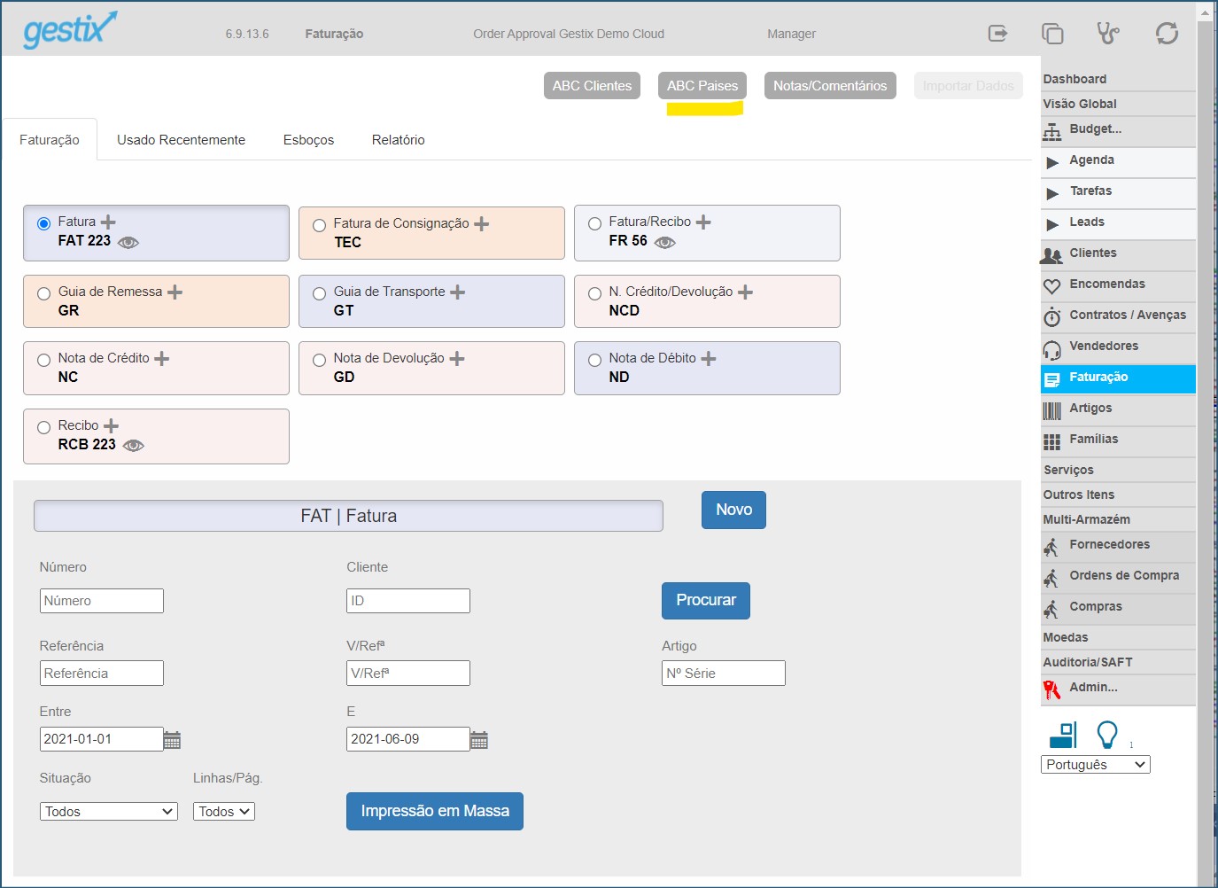
Task: Open the E end-date calendar icon
Action: pos(479,740)
